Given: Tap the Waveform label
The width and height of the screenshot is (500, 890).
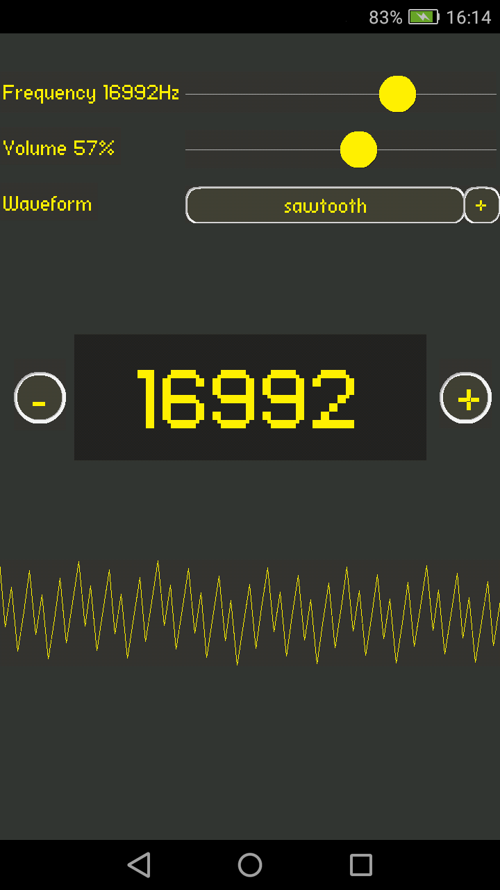Looking at the screenshot, I should click(x=47, y=204).
